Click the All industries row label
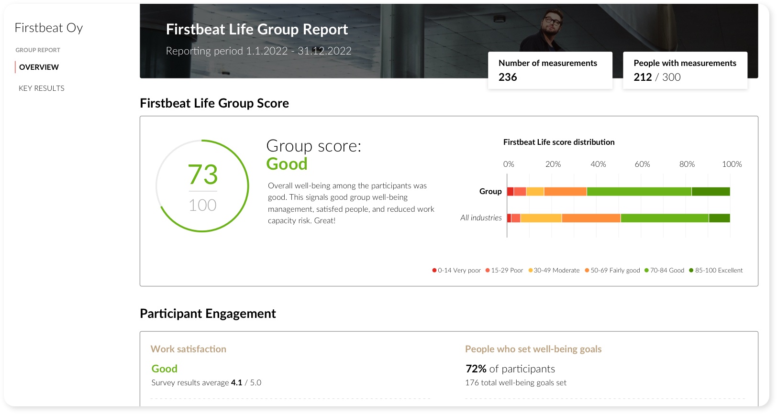The height and width of the screenshot is (414, 777). (x=481, y=218)
